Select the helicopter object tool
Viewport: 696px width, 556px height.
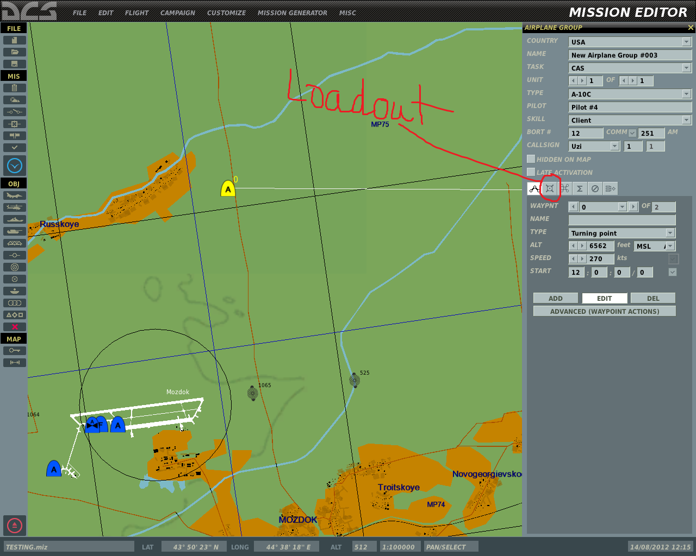click(15, 207)
